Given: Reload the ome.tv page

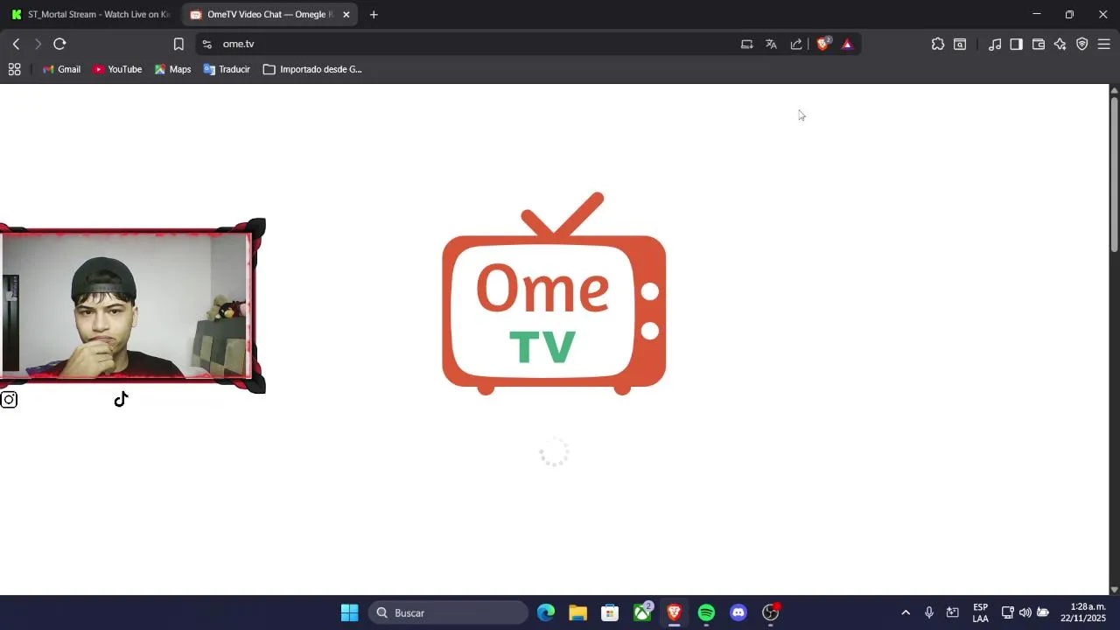Looking at the screenshot, I should [59, 44].
